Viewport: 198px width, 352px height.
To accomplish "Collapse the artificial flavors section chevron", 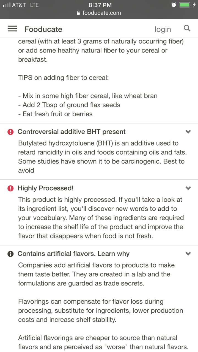I will tap(188, 254).
